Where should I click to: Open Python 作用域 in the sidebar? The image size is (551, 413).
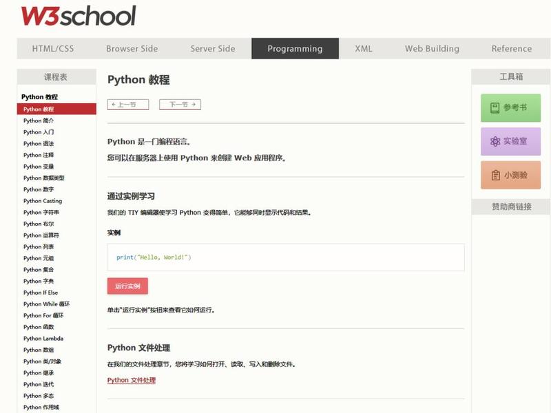41,407
